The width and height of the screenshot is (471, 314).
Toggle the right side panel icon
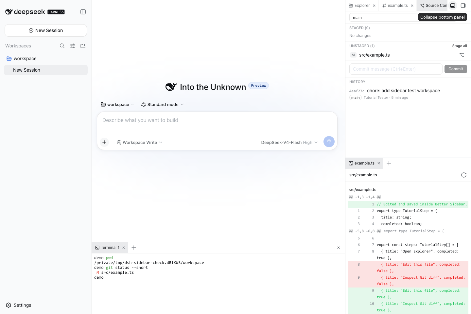pyautogui.click(x=463, y=6)
